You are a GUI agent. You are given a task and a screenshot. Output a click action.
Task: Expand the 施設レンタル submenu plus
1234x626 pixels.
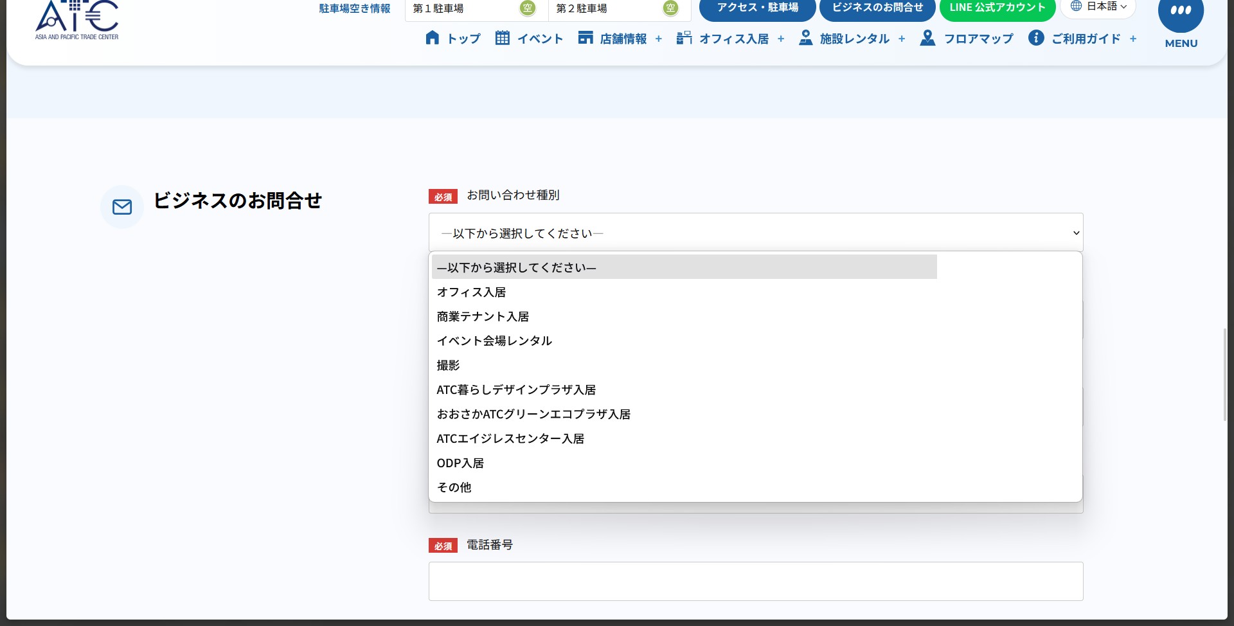pos(902,39)
